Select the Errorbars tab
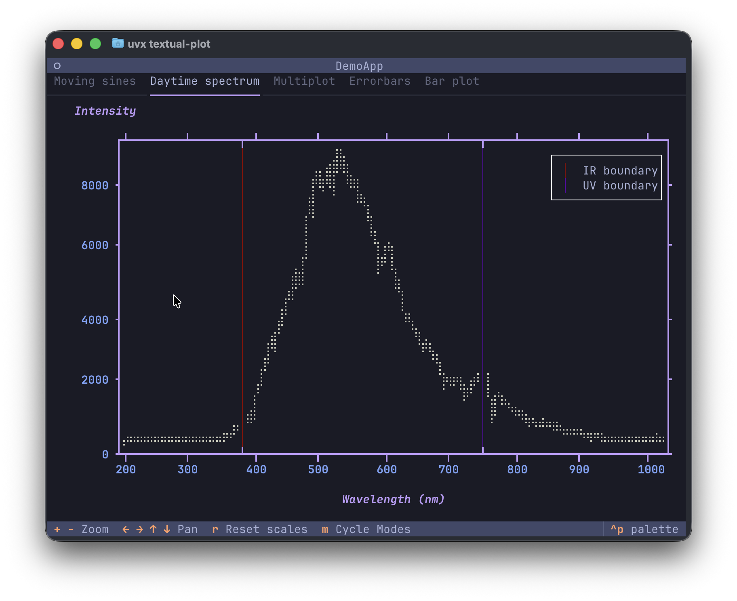 [380, 81]
